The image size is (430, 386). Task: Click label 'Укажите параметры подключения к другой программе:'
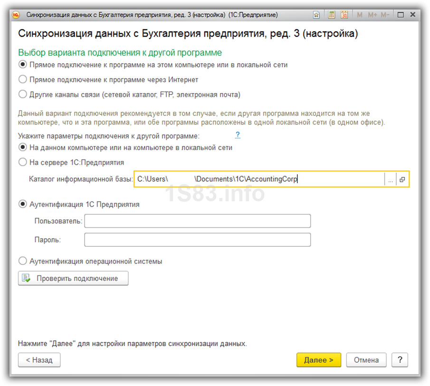click(109, 136)
